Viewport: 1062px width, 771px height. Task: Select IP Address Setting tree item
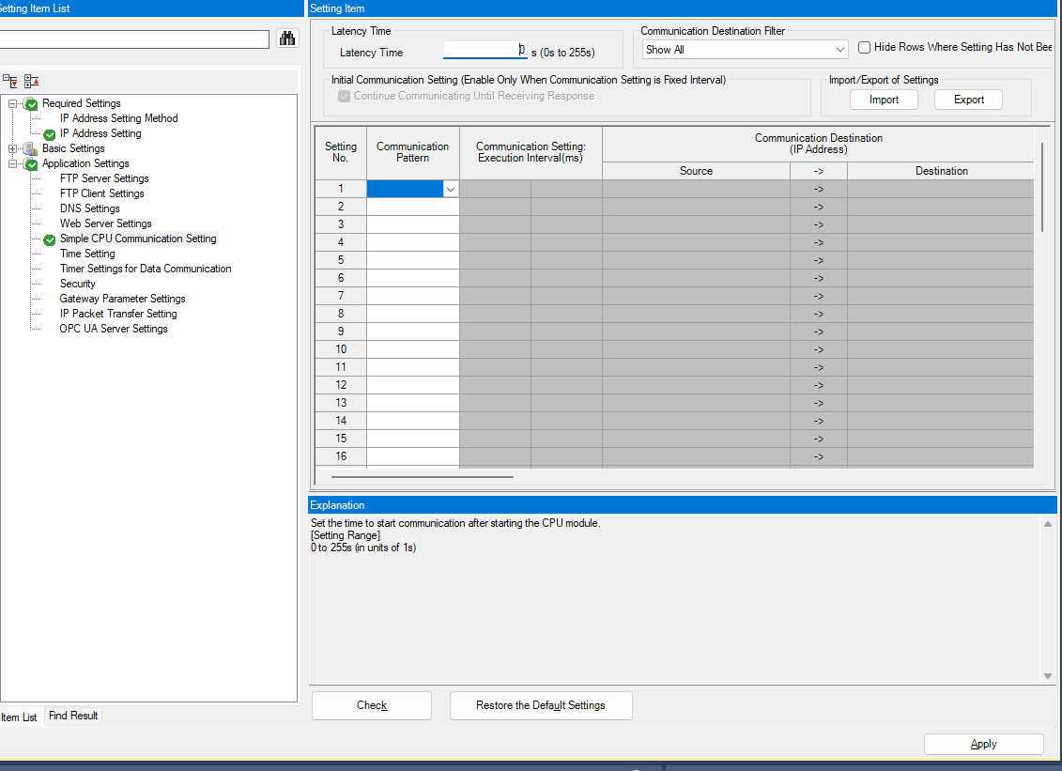point(100,133)
